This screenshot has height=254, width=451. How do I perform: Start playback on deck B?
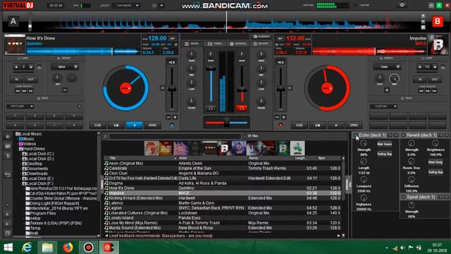coord(336,126)
